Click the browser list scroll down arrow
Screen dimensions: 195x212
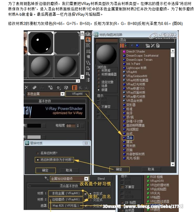(x=173, y=164)
